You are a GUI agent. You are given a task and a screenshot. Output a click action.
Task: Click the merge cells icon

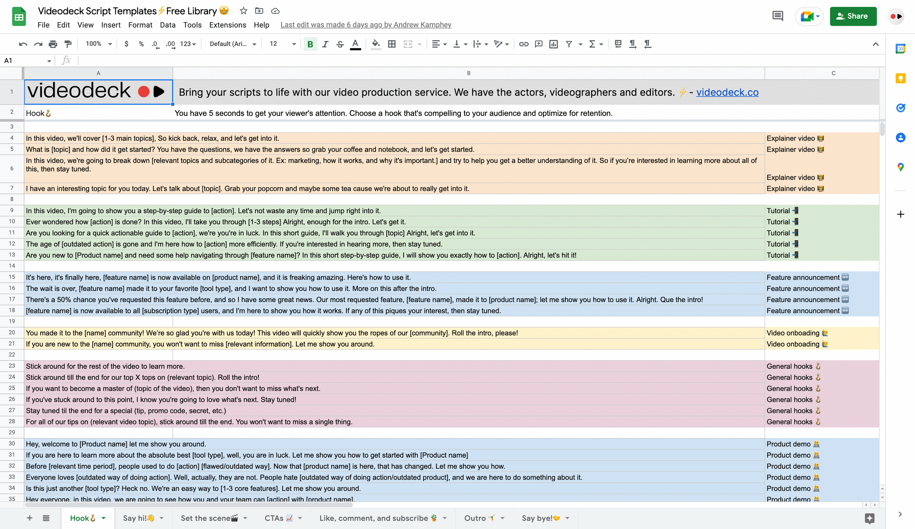[408, 44]
